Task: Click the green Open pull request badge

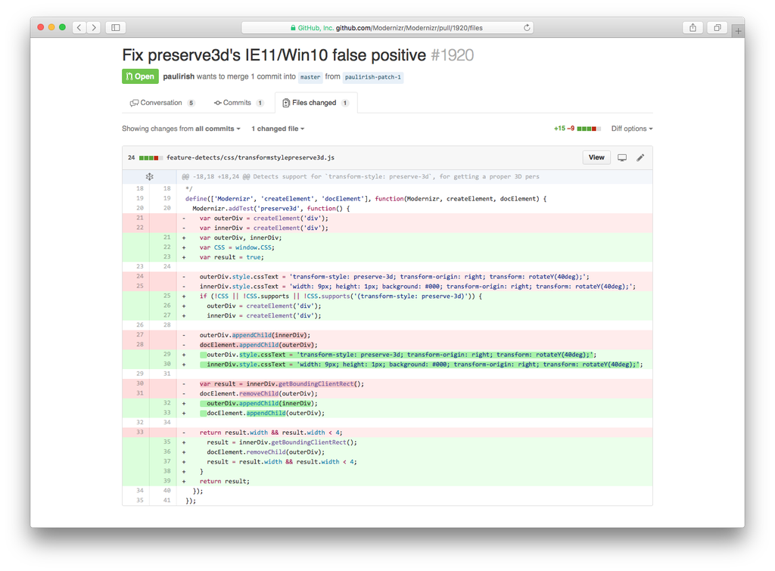Action: (x=140, y=76)
